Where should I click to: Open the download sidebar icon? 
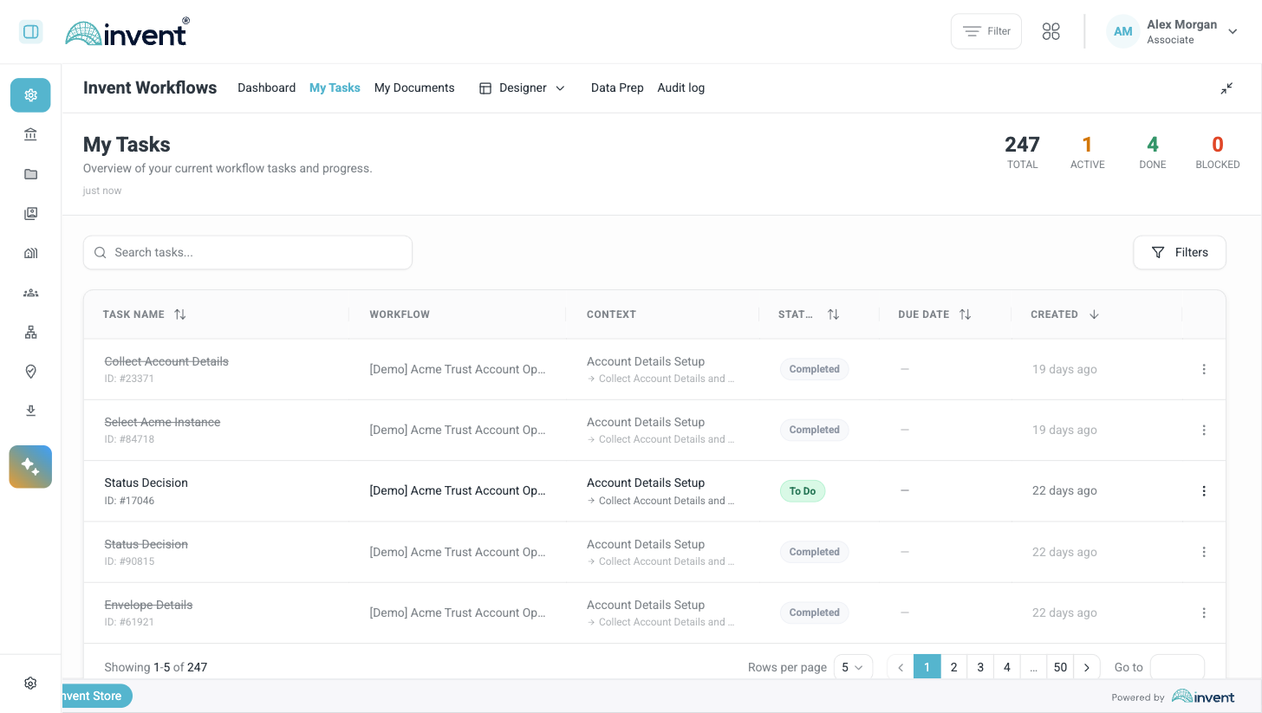click(x=30, y=411)
